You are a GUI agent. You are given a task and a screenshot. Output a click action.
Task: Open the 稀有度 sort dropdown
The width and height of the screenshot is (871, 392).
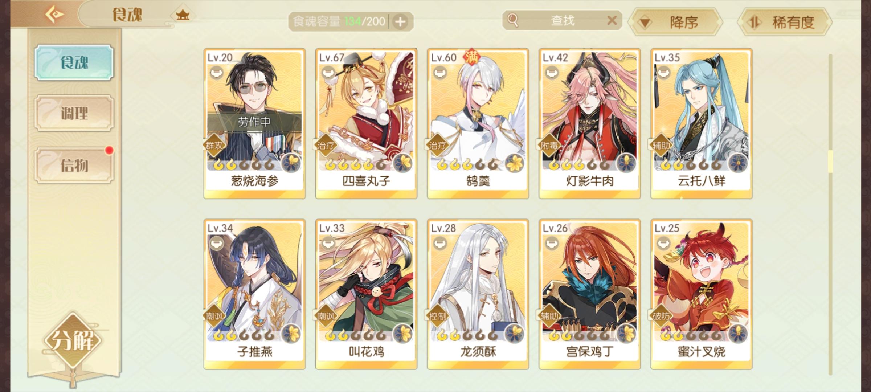coord(785,22)
